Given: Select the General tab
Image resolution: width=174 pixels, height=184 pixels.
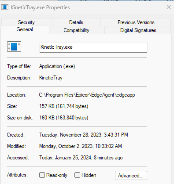Looking at the screenshot, I should coord(25,29).
